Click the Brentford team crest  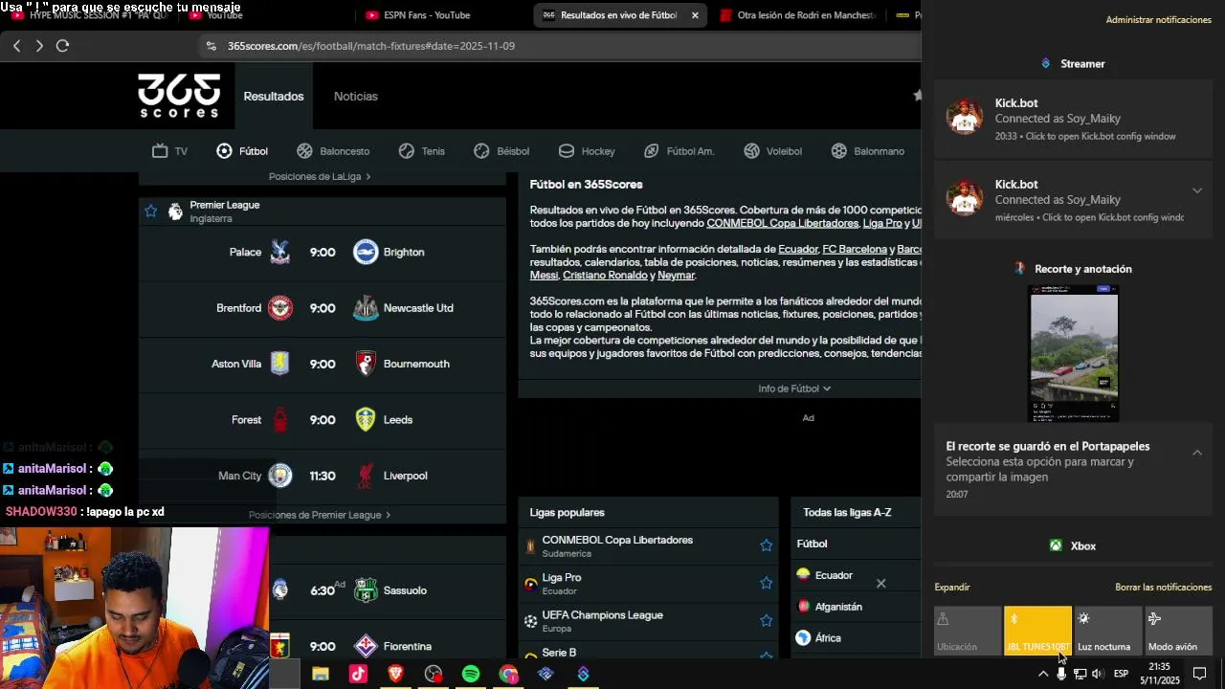click(x=279, y=308)
